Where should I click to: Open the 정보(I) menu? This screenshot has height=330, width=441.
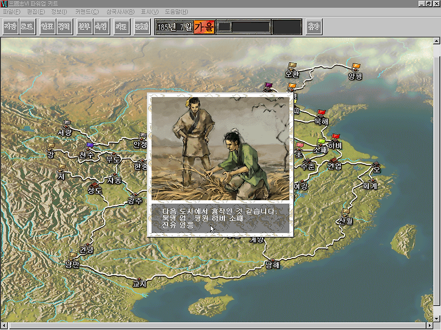(59, 12)
